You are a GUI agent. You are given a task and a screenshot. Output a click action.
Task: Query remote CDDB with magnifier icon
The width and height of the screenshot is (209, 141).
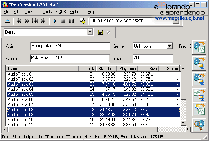click(199, 125)
